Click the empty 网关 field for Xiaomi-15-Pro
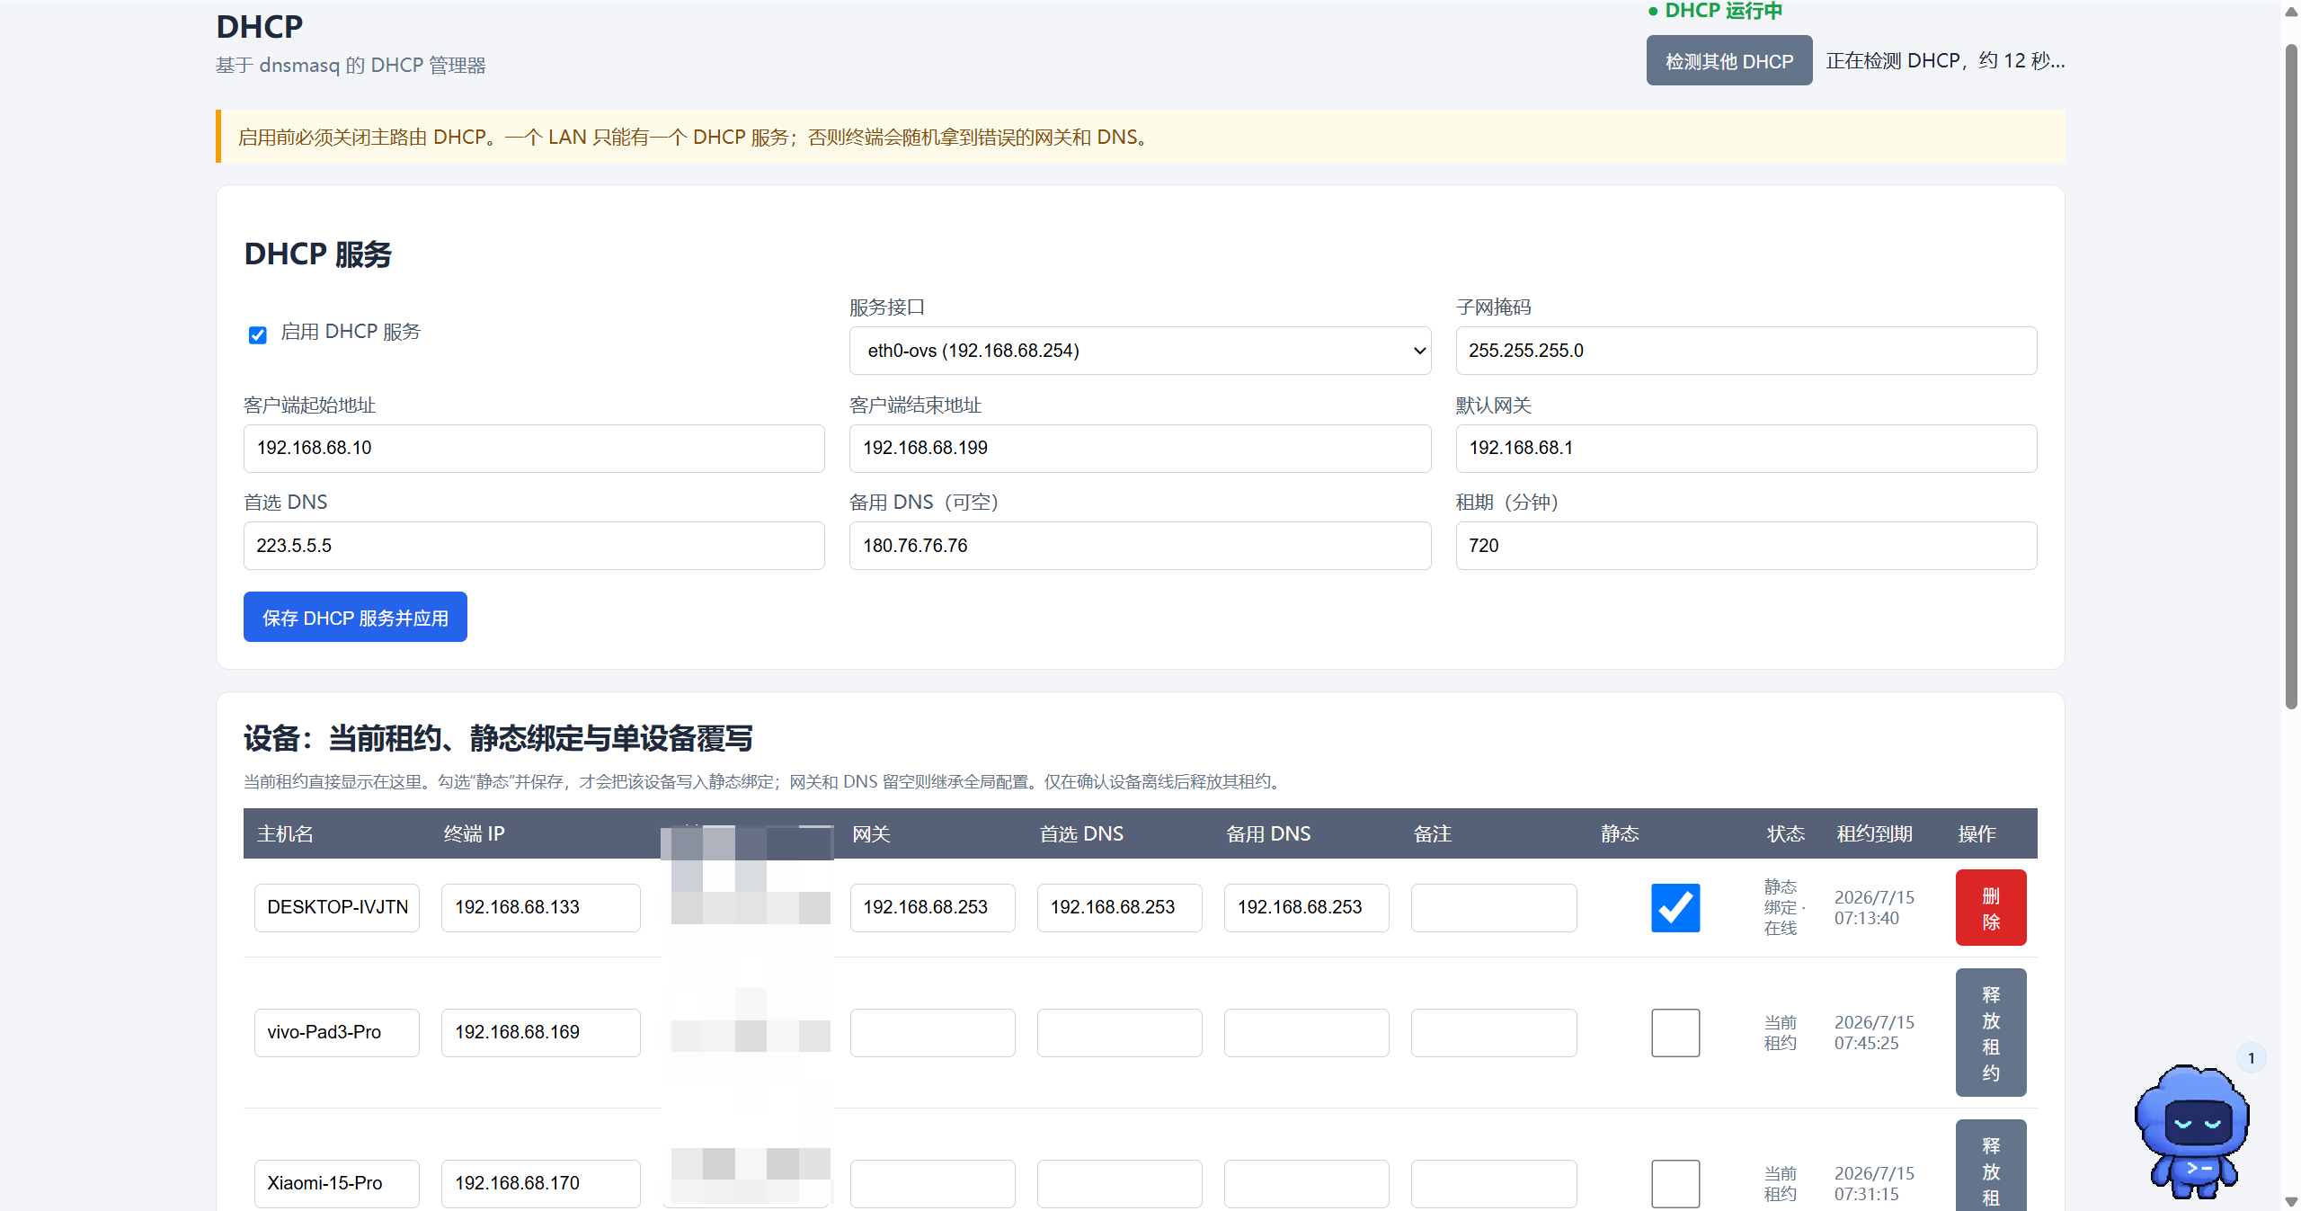 pos(933,1183)
